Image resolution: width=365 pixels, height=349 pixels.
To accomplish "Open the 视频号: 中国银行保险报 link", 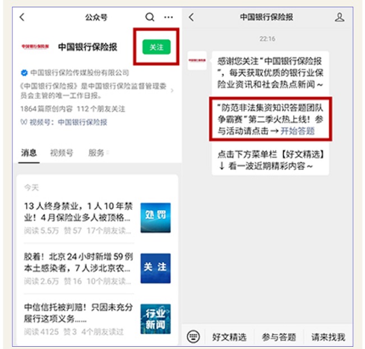I will coord(64,122).
